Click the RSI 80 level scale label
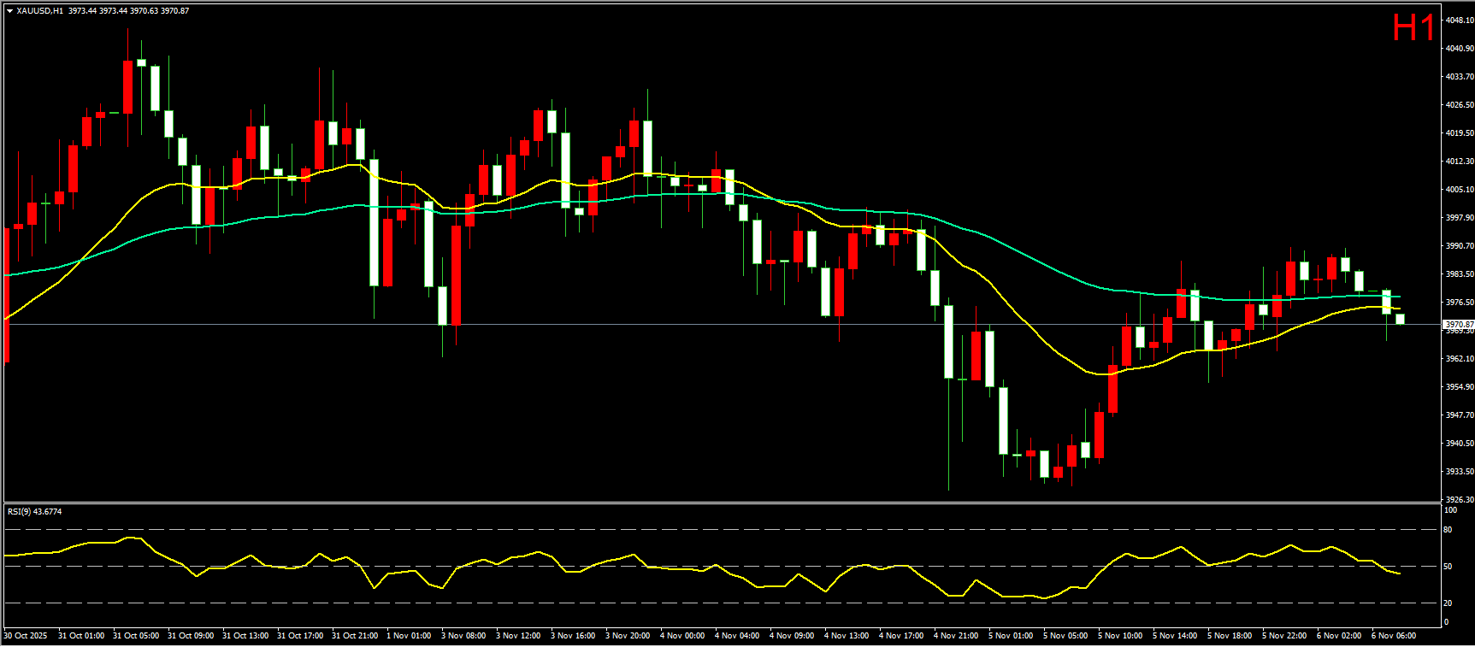 point(1448,530)
